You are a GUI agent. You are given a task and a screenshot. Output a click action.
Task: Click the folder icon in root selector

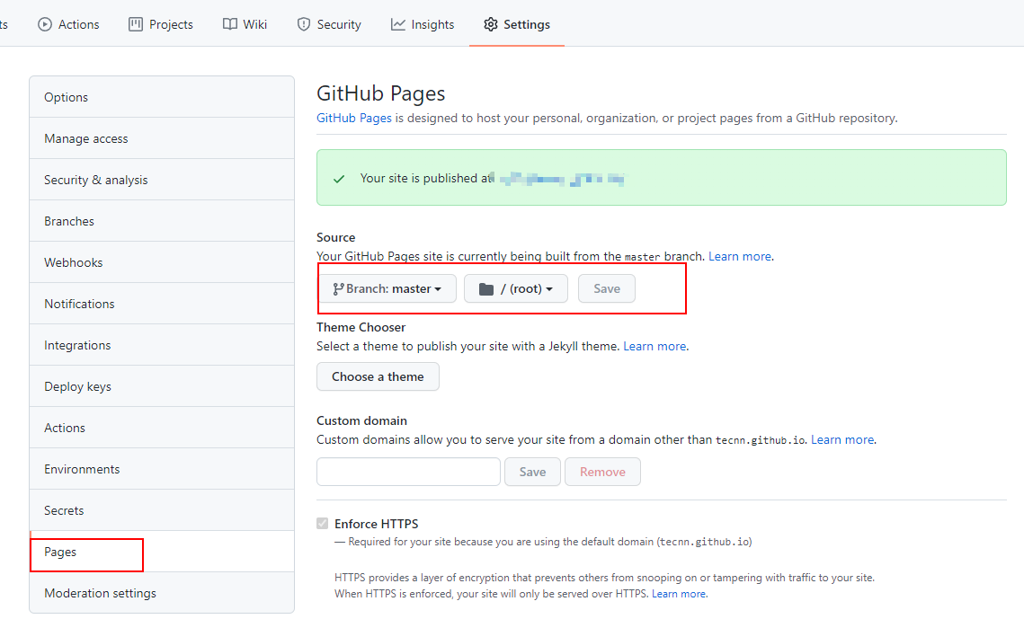point(485,289)
